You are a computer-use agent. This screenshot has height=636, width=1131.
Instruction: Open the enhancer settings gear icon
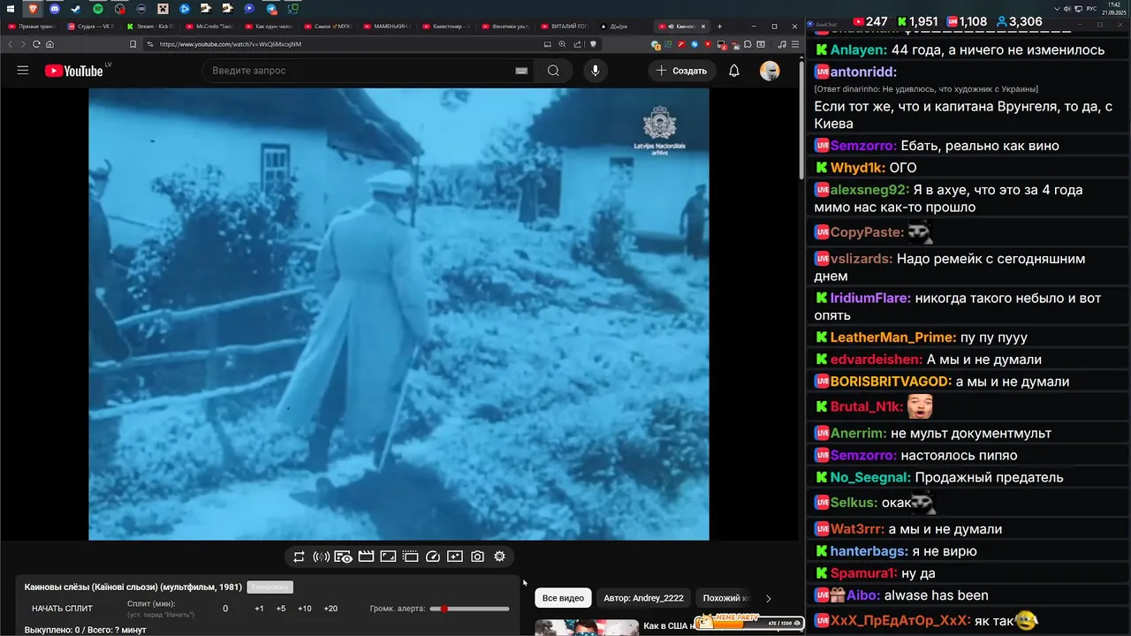(x=499, y=556)
